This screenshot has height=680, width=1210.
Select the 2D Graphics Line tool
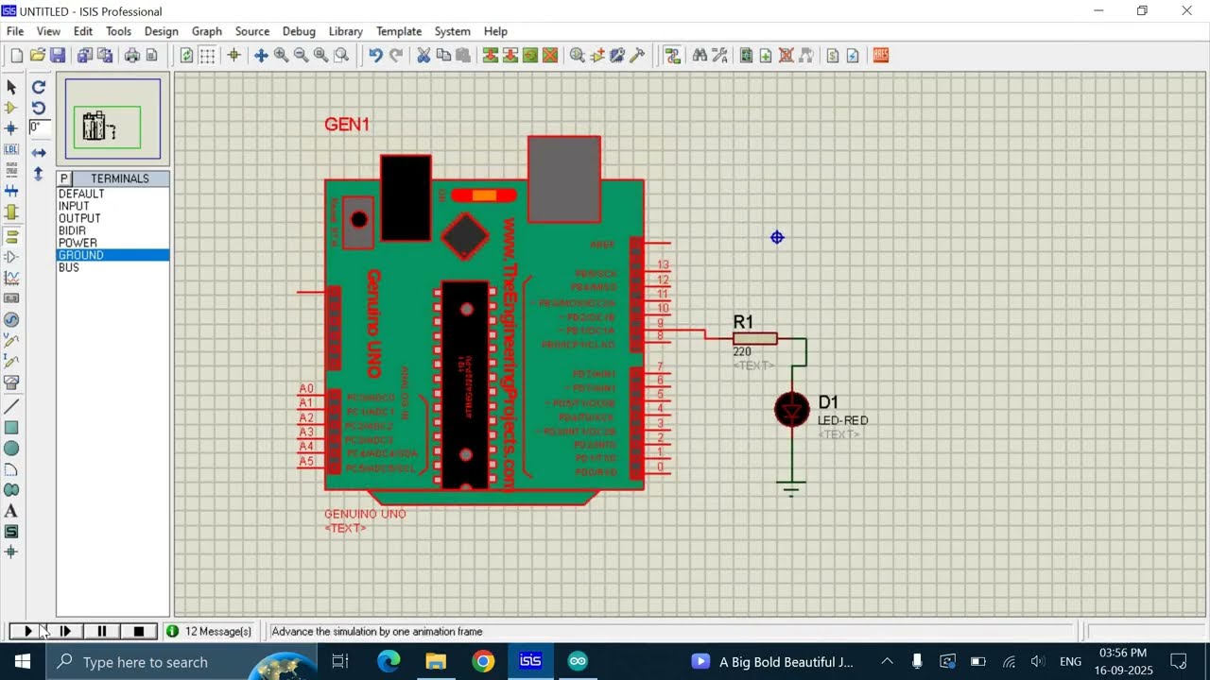[x=11, y=407]
